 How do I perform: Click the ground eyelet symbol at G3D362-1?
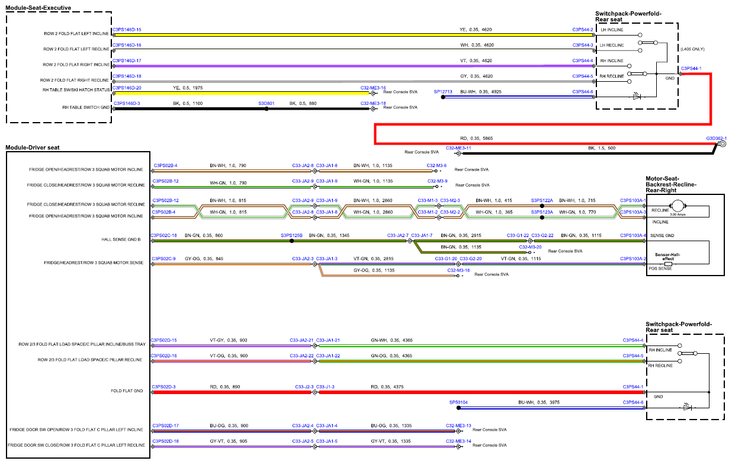(x=721, y=144)
